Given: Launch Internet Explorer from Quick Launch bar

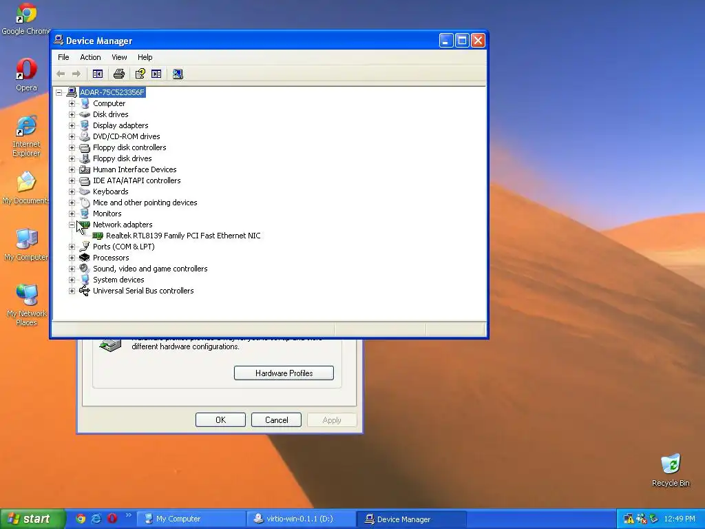Looking at the screenshot, I should click(x=96, y=519).
